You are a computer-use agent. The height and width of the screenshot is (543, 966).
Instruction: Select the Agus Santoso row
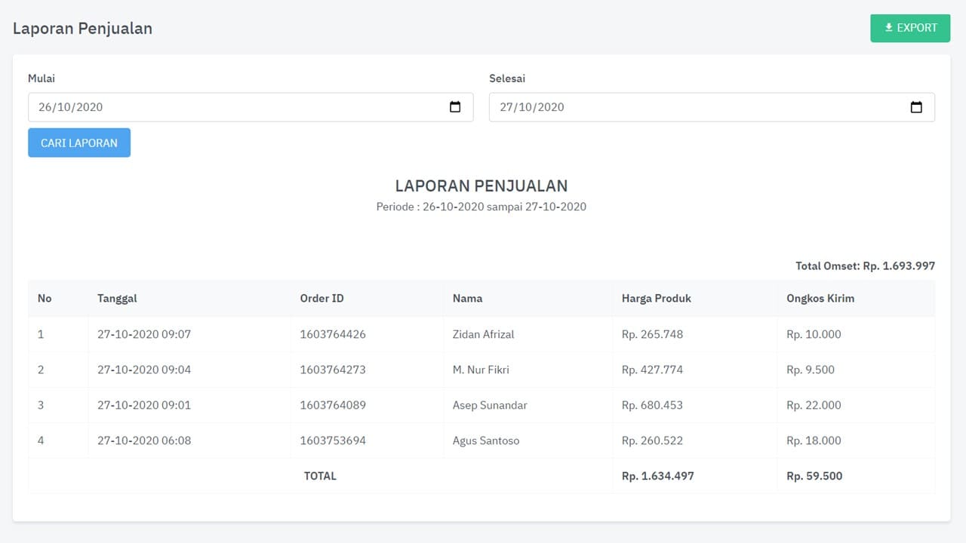pos(485,440)
